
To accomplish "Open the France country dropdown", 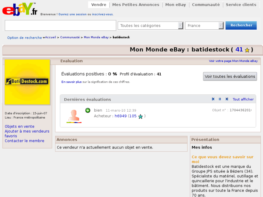I will pos(204,26).
